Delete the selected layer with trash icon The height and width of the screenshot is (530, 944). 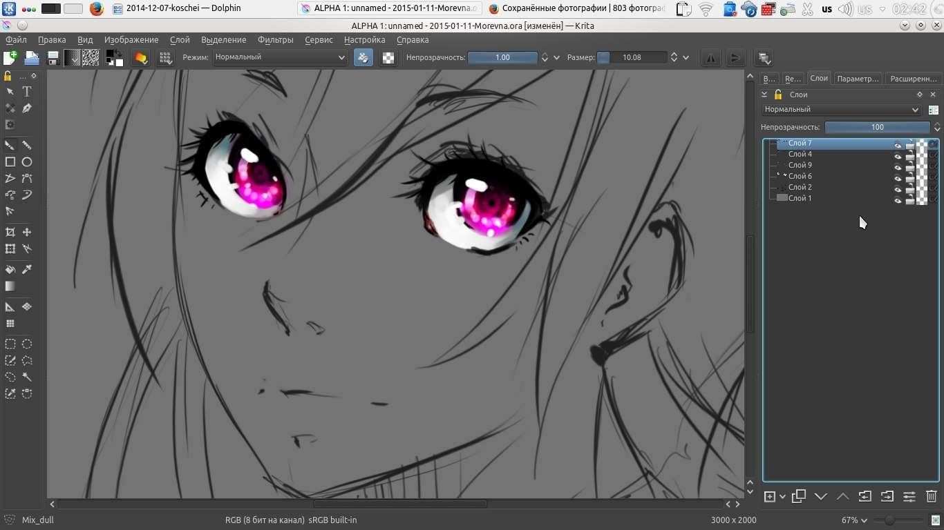coord(932,496)
